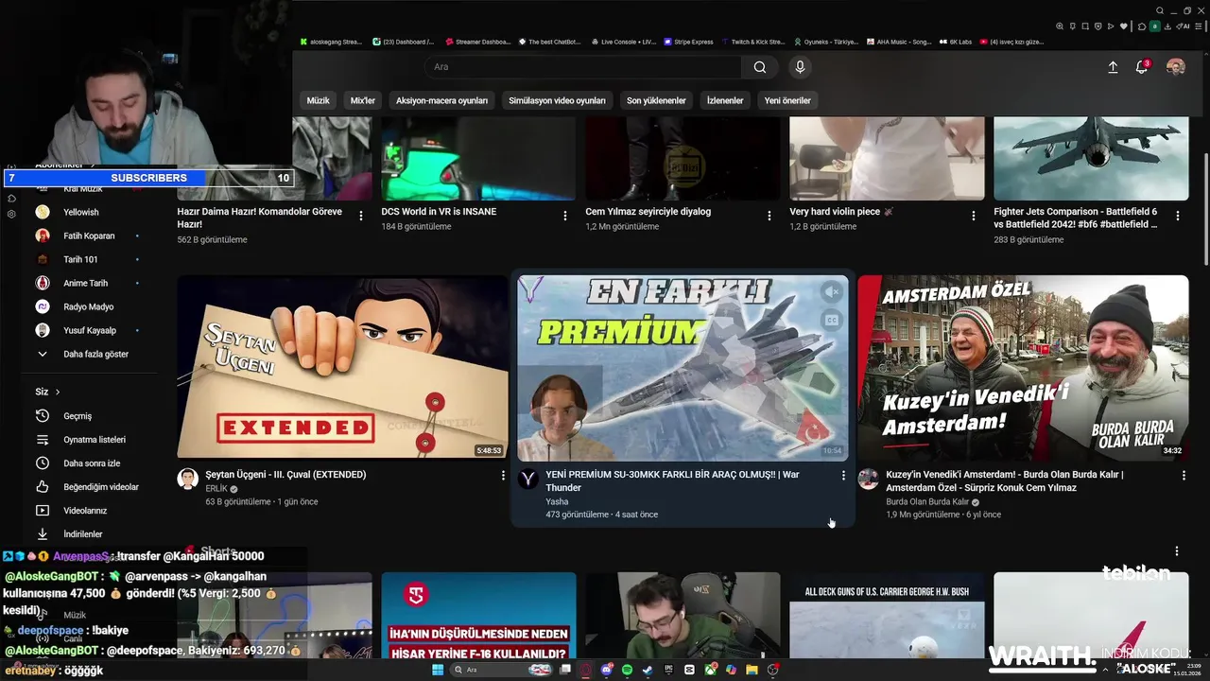Select the Müzik filter chip
This screenshot has width=1210, height=681.
(x=319, y=100)
